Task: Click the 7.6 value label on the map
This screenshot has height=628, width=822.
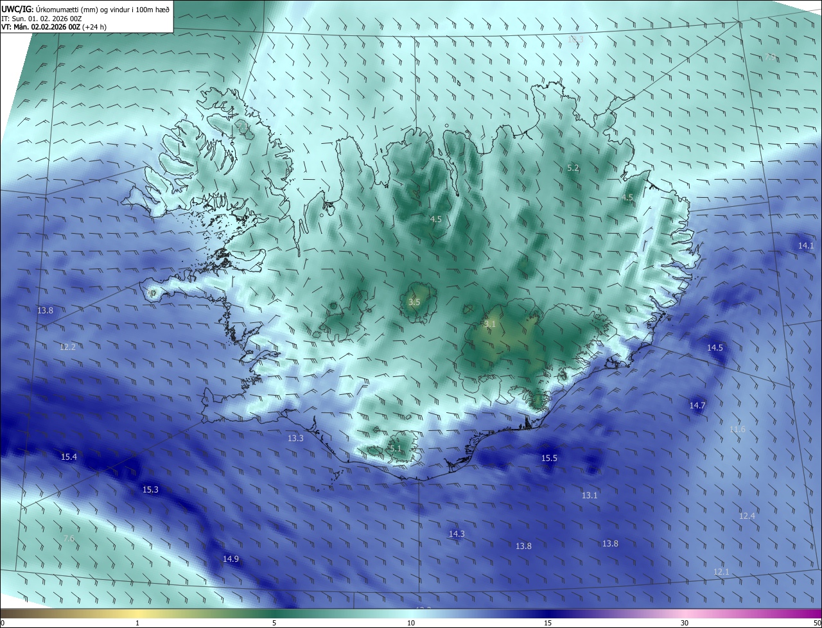Action: tap(69, 538)
